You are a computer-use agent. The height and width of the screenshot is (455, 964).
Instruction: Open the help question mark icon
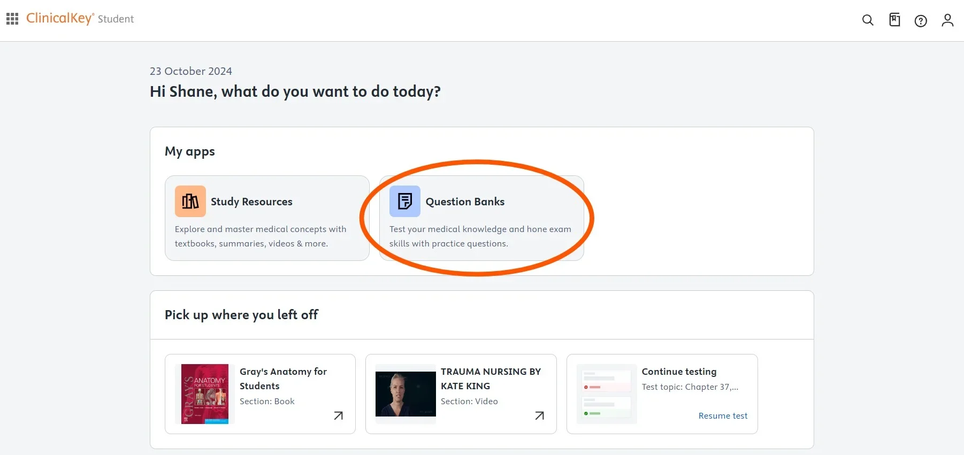pos(921,21)
